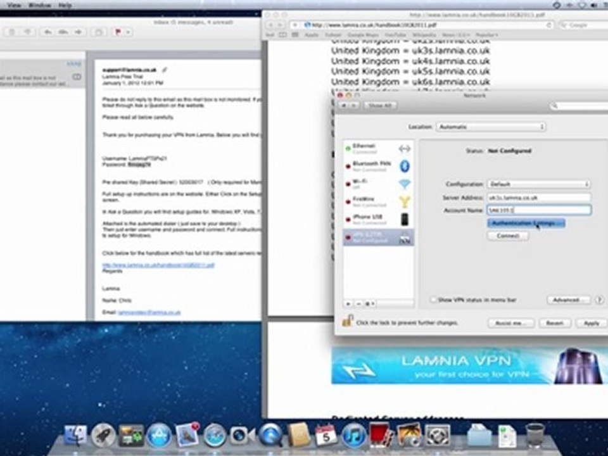
Task: Click the Connect button in Network pane
Action: tap(507, 236)
